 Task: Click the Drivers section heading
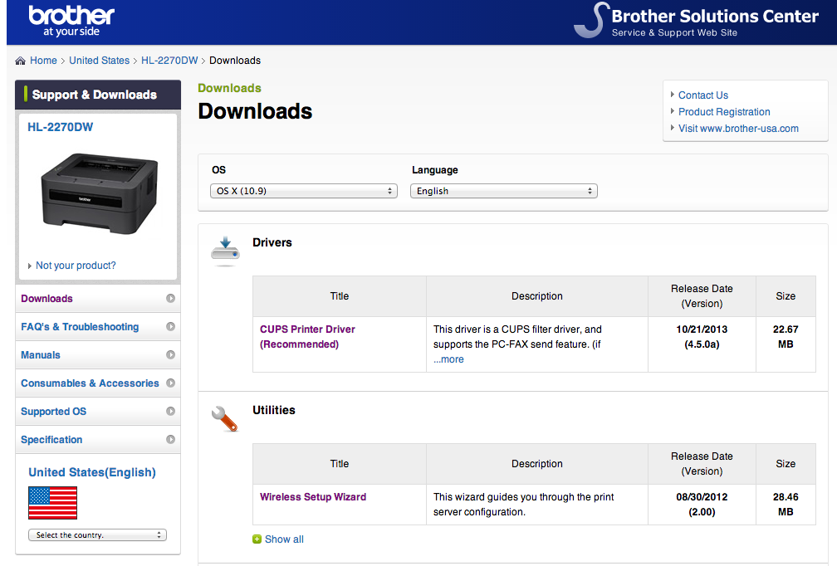click(x=272, y=242)
